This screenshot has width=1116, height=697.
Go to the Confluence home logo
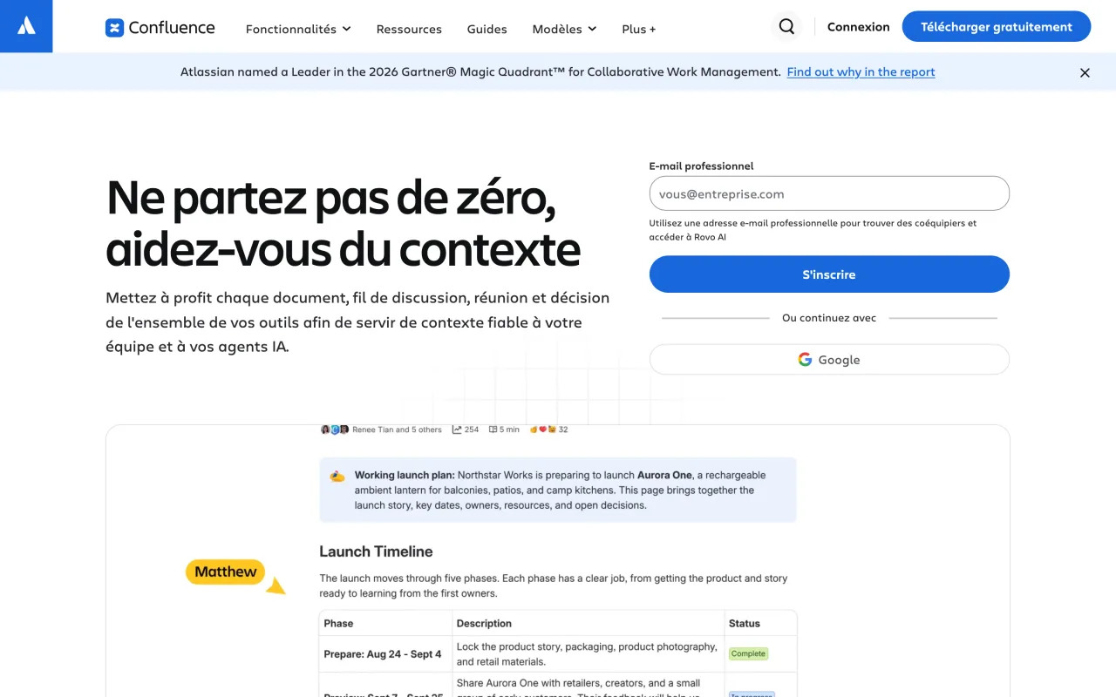(160, 28)
